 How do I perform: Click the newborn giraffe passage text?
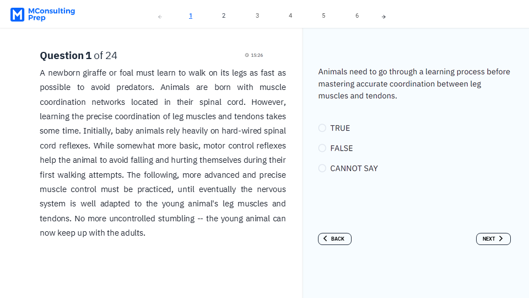tap(163, 153)
